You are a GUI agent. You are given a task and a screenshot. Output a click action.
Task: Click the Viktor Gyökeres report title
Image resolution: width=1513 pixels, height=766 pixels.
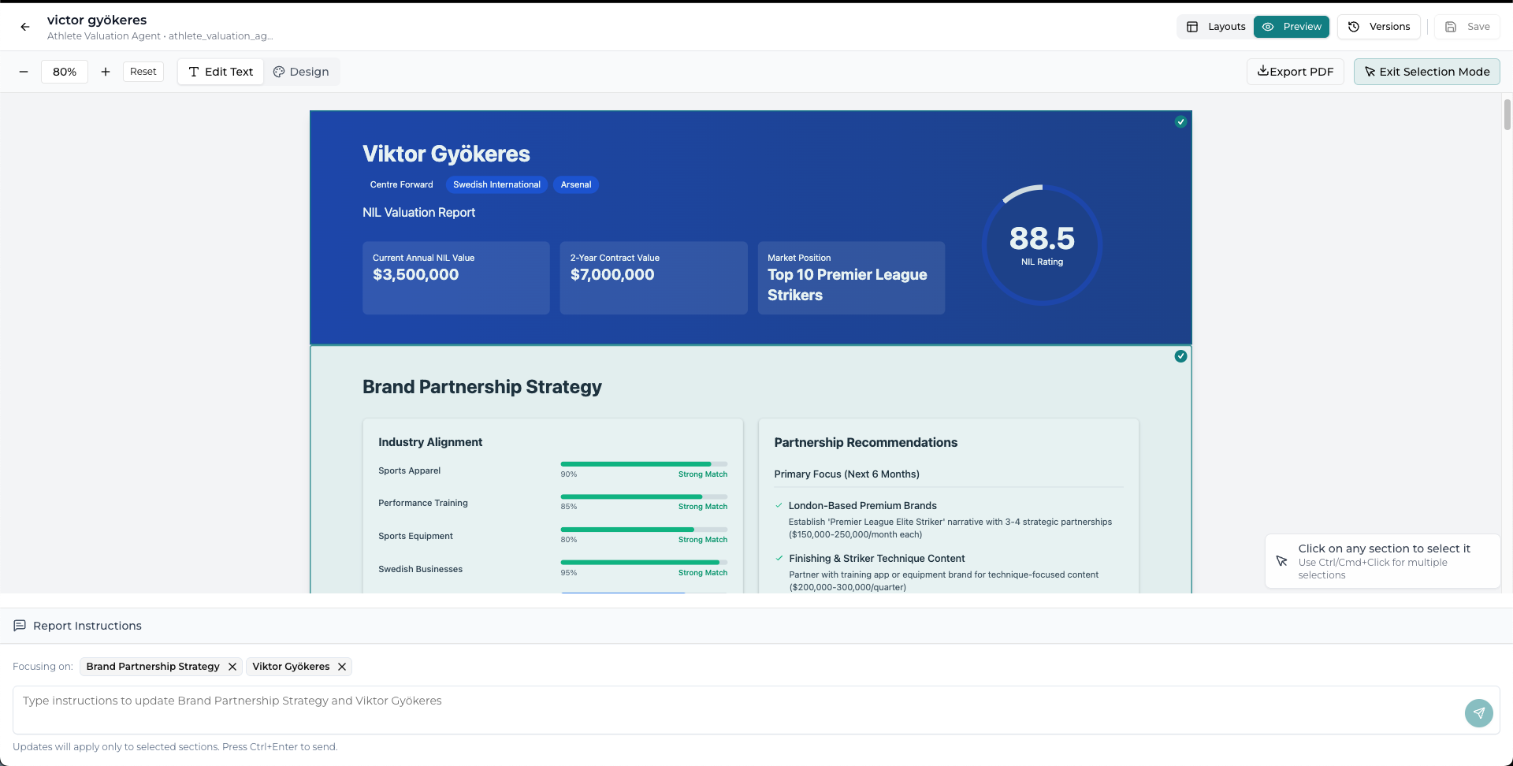tap(446, 154)
